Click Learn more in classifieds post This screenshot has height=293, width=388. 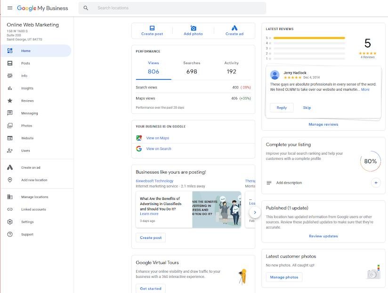click(149, 214)
